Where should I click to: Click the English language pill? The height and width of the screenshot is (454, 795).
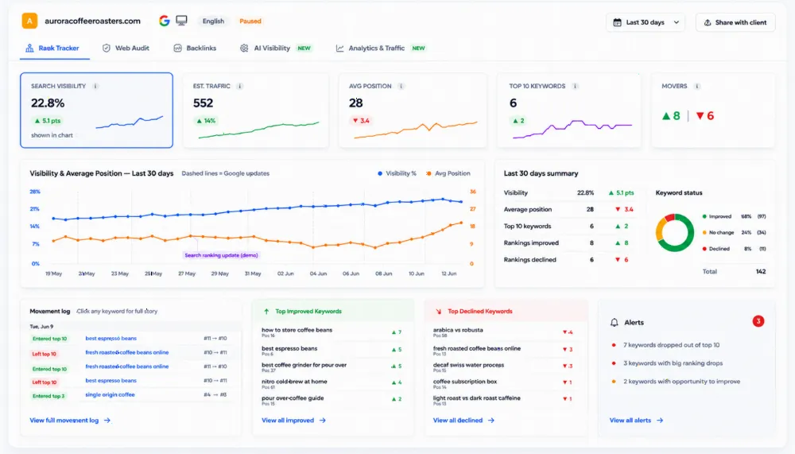coord(213,21)
